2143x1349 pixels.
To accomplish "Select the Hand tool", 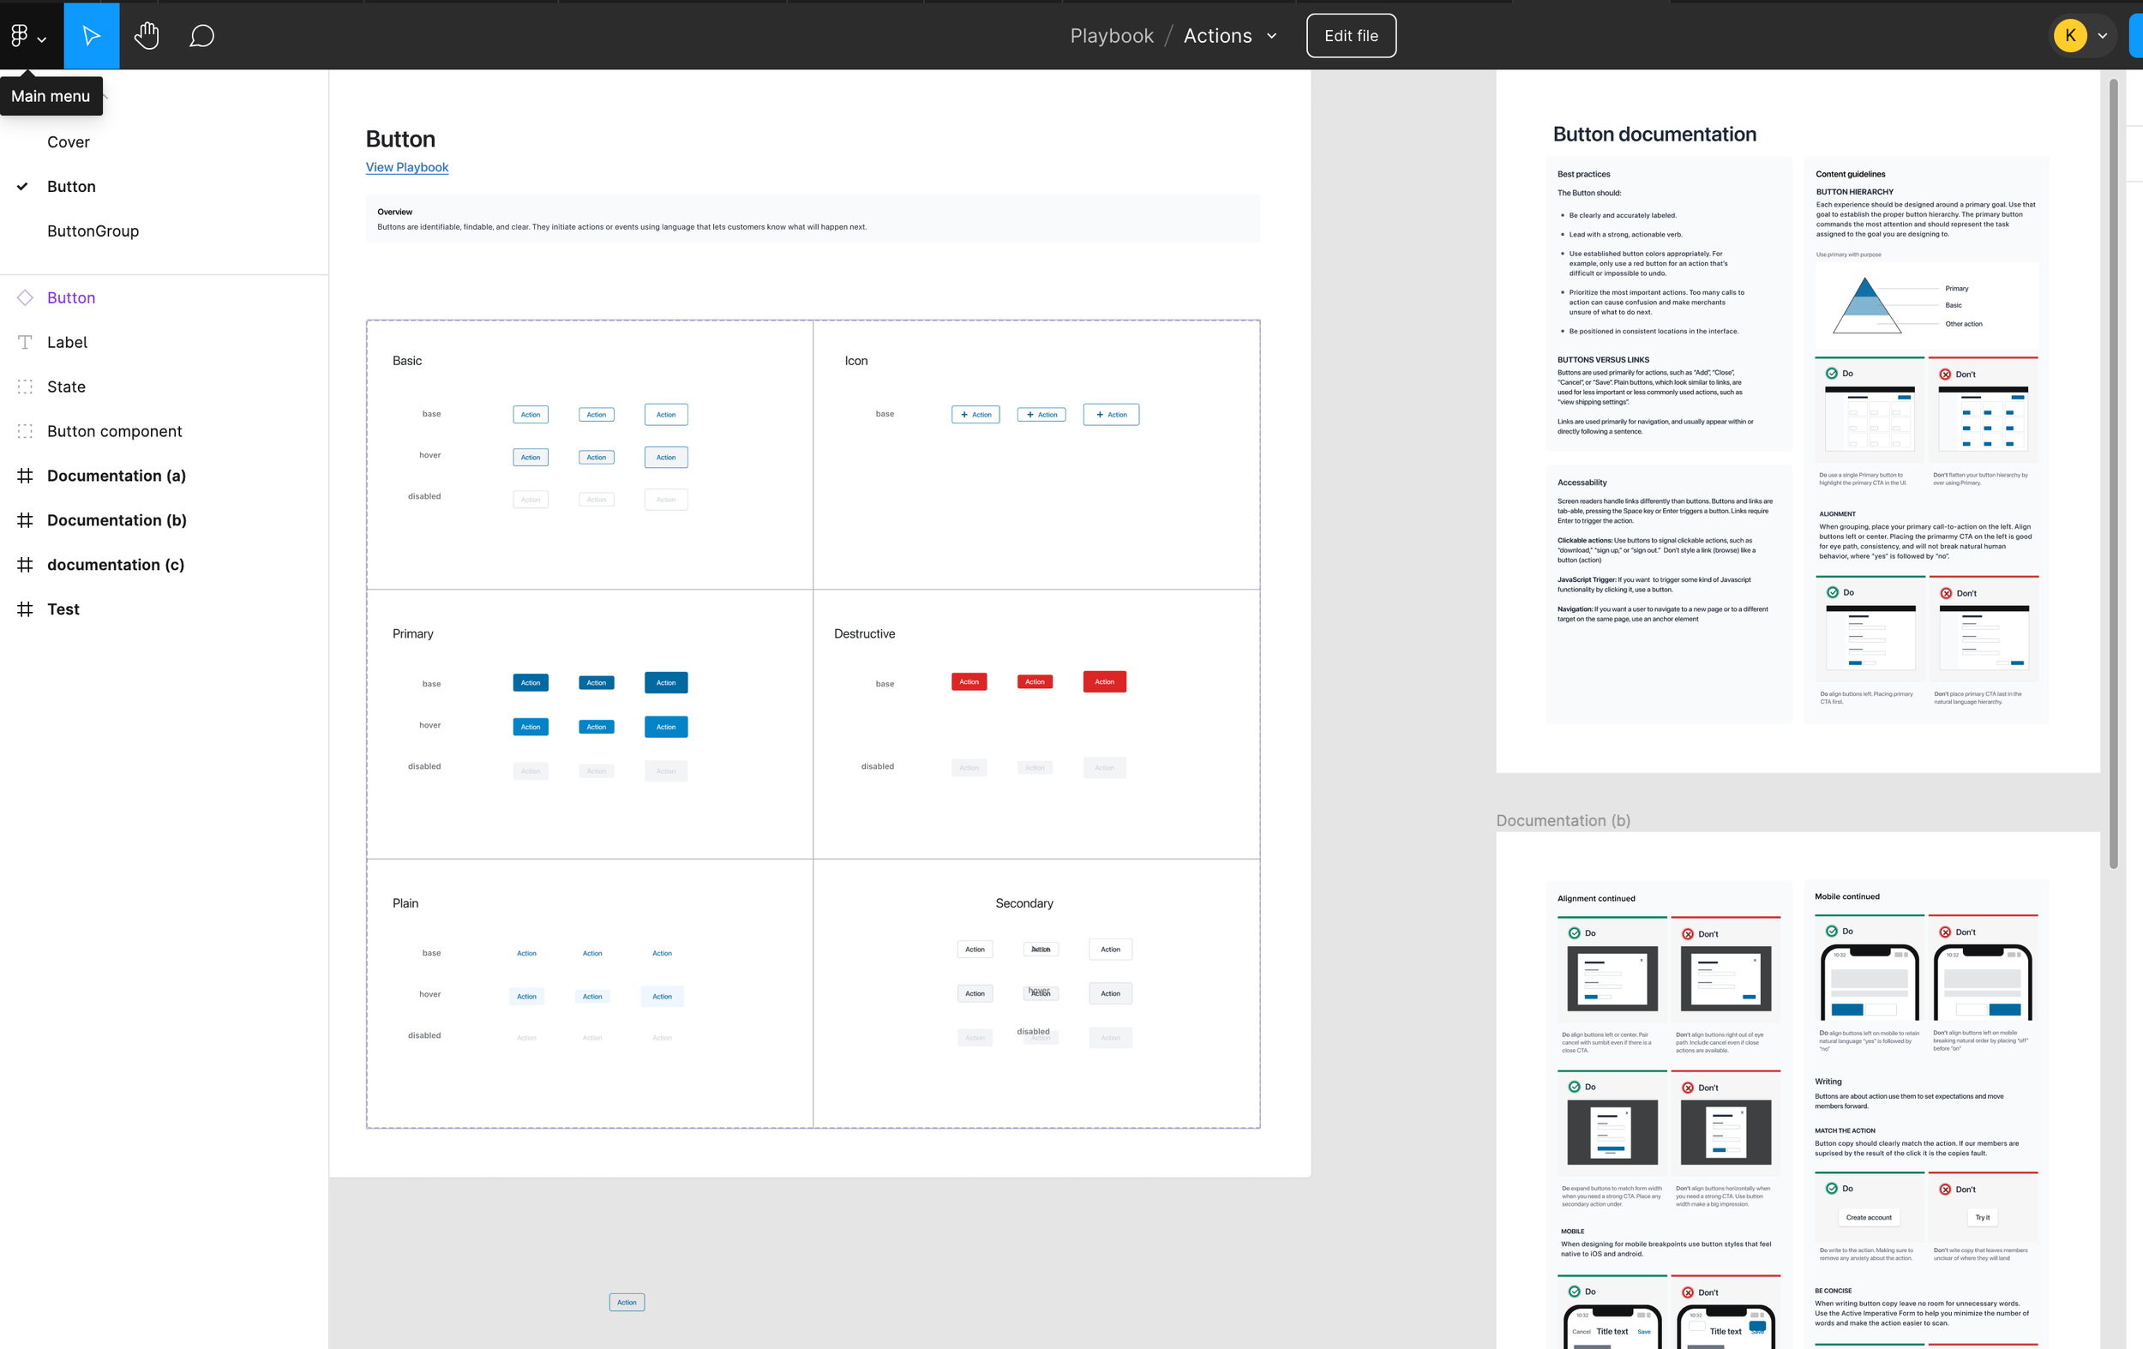I will click(147, 36).
